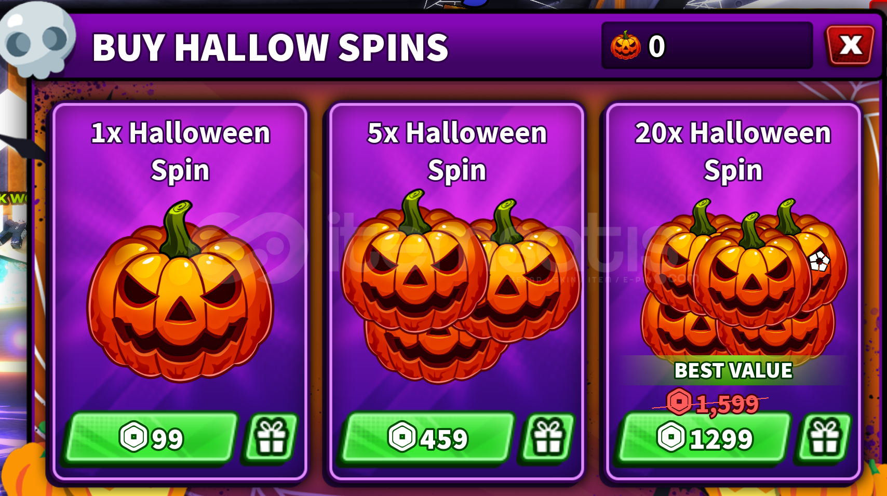Buy 20x Halloween Spin for 1299 Robux
The image size is (887, 496).
coord(704,438)
